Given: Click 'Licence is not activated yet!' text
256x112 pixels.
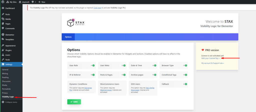Looking at the screenshot, I should (212, 56).
